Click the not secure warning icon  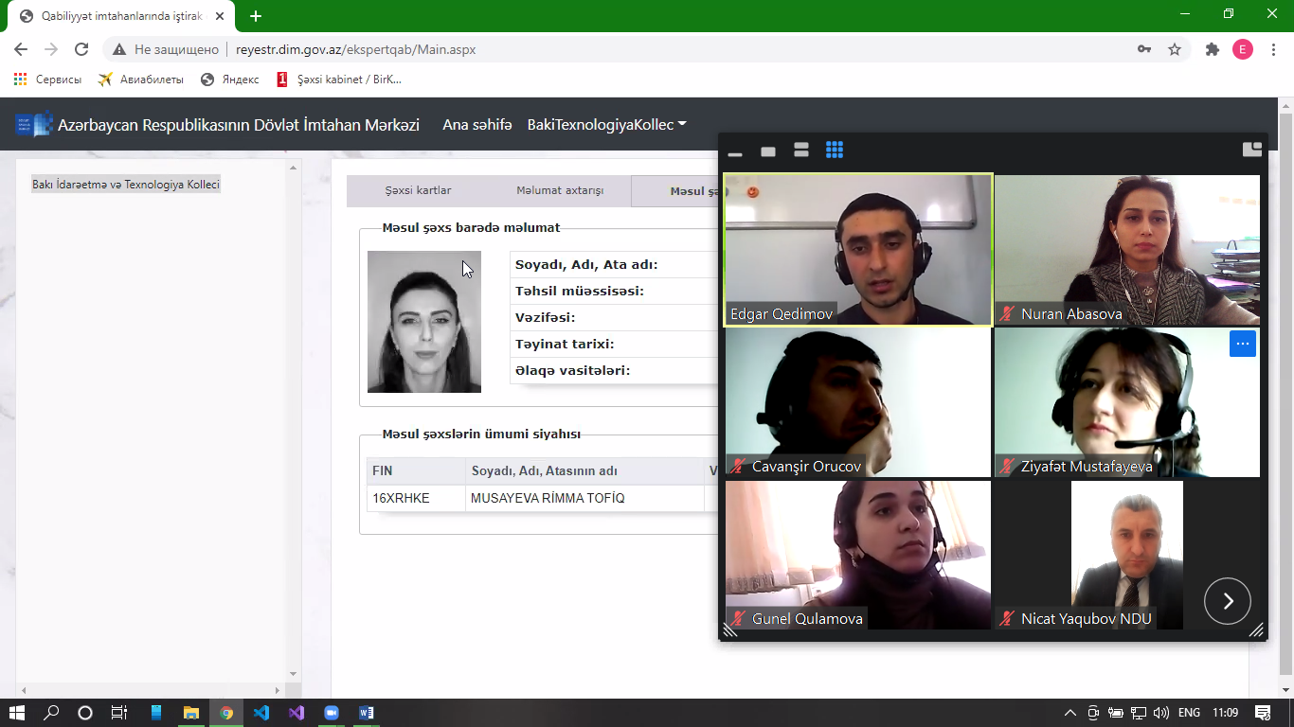click(118, 49)
